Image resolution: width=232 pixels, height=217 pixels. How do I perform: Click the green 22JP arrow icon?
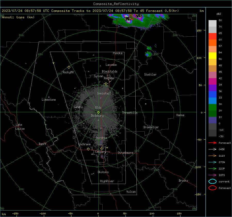point(212,168)
